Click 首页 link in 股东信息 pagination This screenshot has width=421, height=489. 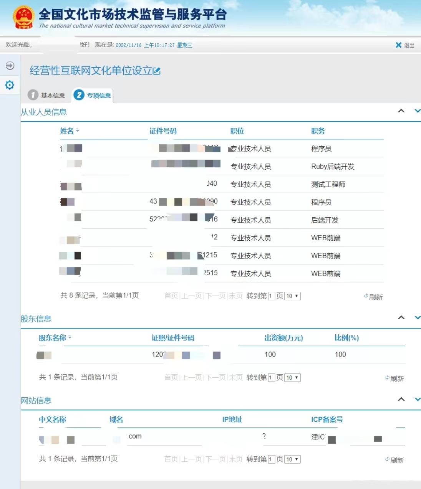click(171, 378)
